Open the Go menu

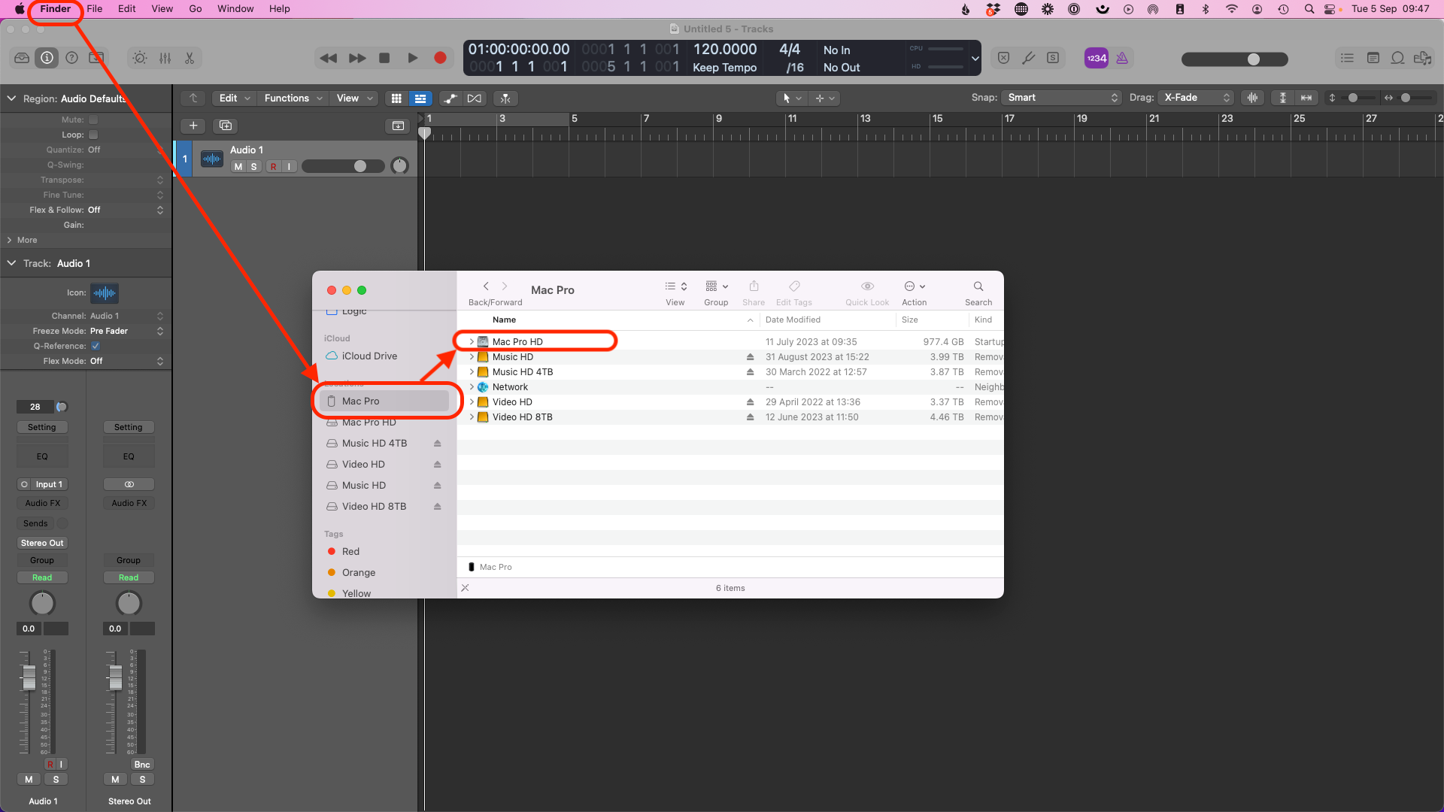coord(195,8)
